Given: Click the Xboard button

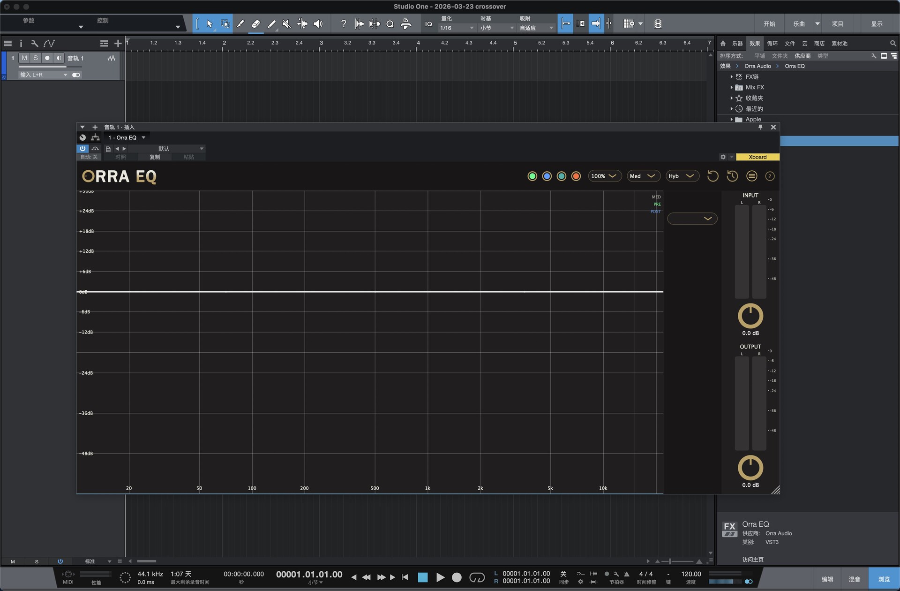Looking at the screenshot, I should (757, 157).
